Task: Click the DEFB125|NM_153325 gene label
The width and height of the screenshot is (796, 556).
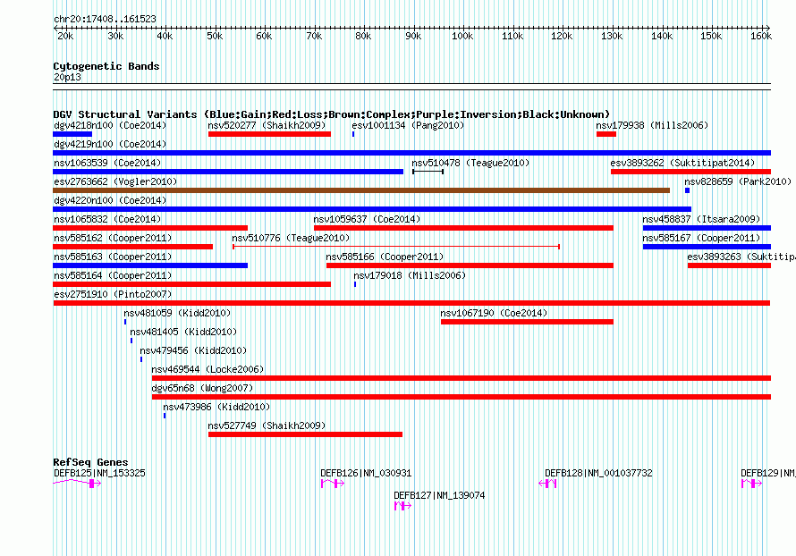Action: pyautogui.click(x=99, y=473)
